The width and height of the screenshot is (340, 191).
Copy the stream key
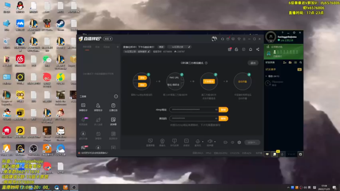pyautogui.click(x=224, y=118)
